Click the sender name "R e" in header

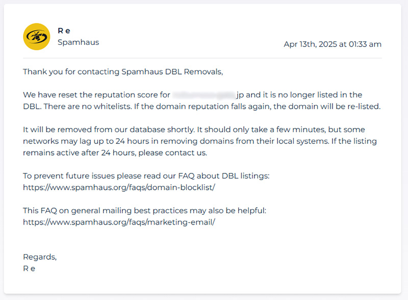[64, 31]
